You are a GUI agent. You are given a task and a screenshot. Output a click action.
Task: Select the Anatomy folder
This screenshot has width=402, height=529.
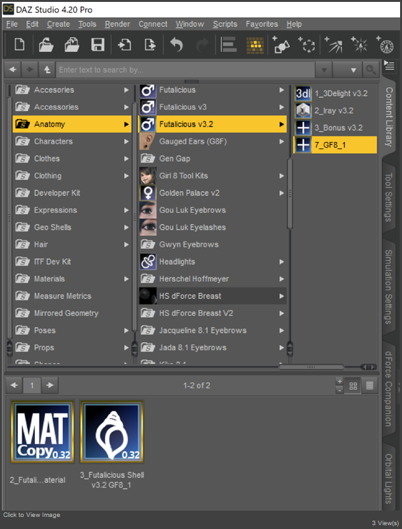[x=72, y=124]
